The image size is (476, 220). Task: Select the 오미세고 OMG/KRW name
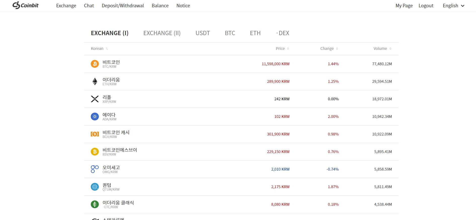[111, 169]
